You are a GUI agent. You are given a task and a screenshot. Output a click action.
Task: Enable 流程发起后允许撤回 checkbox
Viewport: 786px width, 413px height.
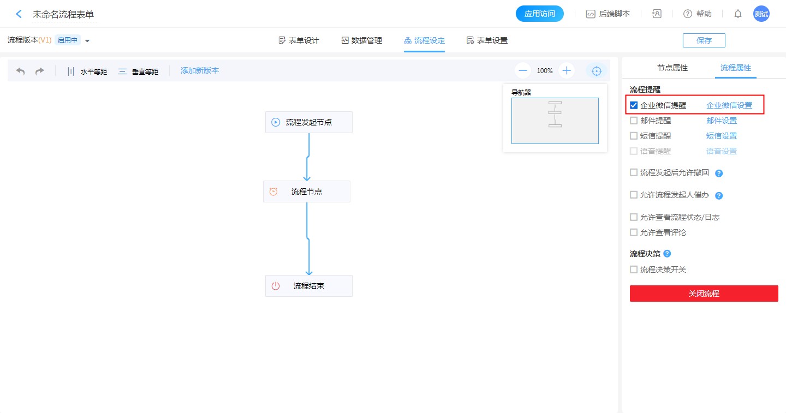point(634,172)
